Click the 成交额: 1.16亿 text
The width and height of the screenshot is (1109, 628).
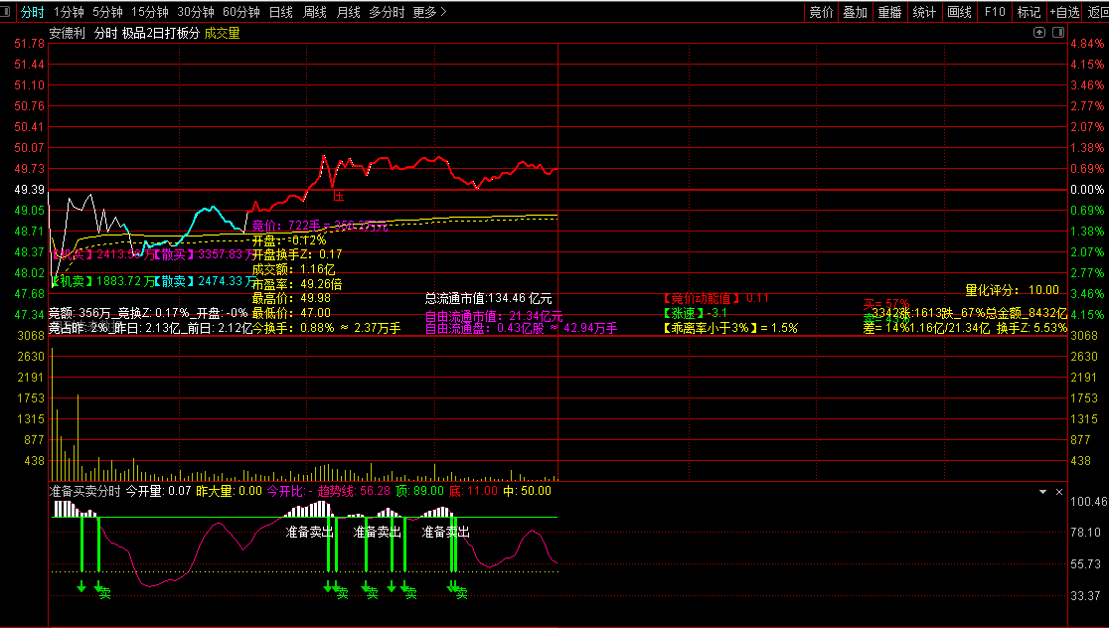(x=293, y=269)
